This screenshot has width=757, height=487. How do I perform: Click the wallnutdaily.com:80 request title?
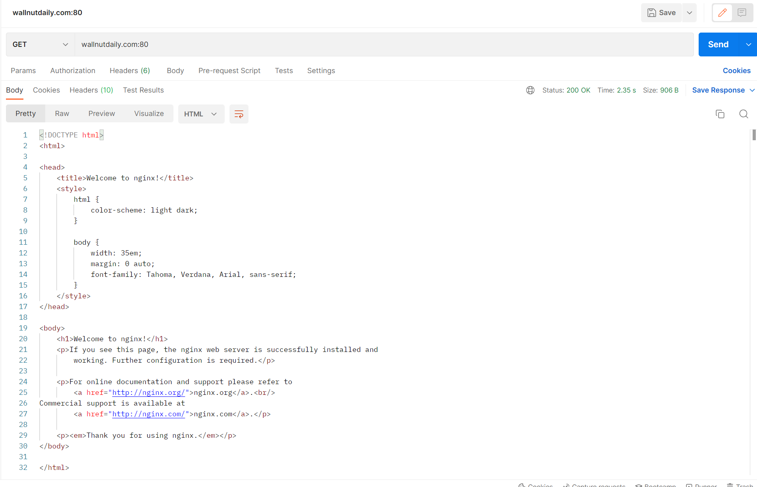coord(47,13)
